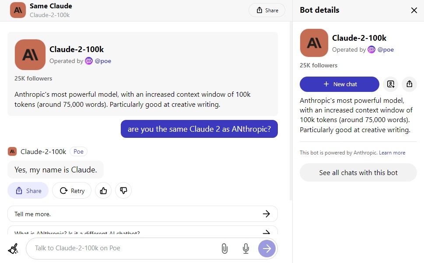Screen dimensions: 424x263
Task: Close the Bot details panel
Action: point(414,10)
